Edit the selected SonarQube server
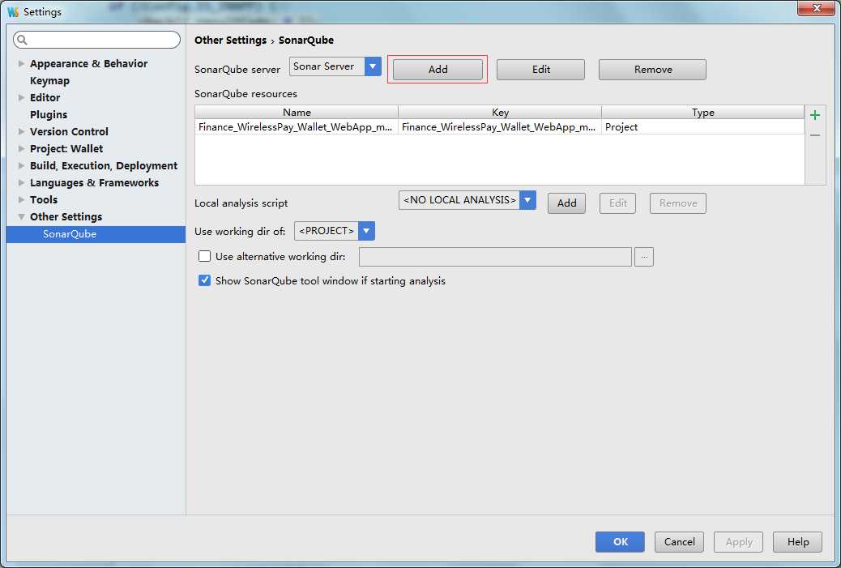The height and width of the screenshot is (568, 841). click(540, 70)
